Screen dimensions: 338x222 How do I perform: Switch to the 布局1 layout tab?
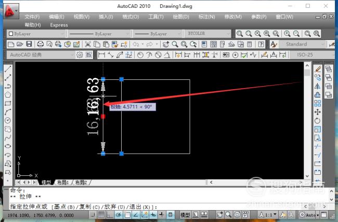(x=63, y=183)
